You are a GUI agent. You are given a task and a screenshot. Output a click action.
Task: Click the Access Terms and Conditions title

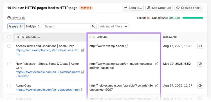(x=45, y=46)
